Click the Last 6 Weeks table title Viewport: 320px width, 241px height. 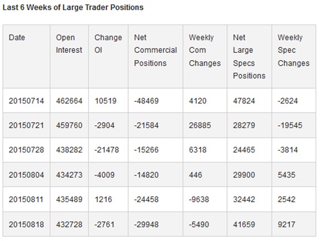[73, 7]
